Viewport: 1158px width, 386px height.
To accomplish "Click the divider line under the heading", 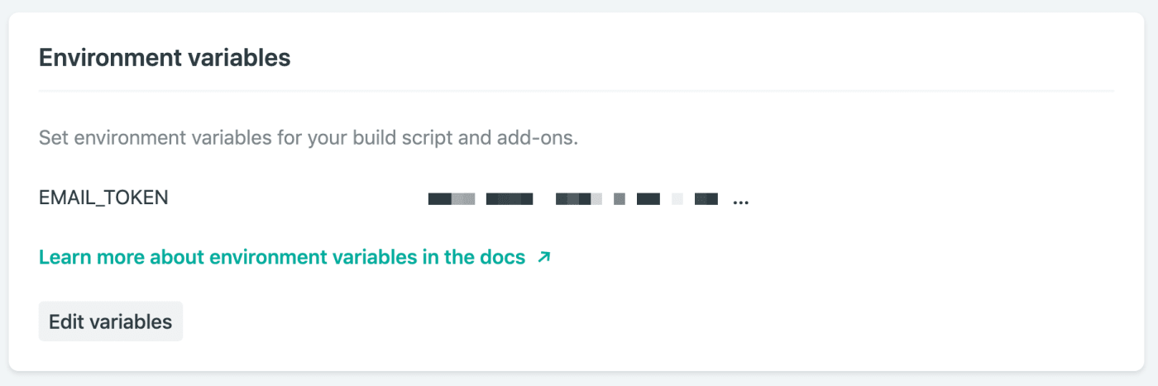I will click(576, 90).
